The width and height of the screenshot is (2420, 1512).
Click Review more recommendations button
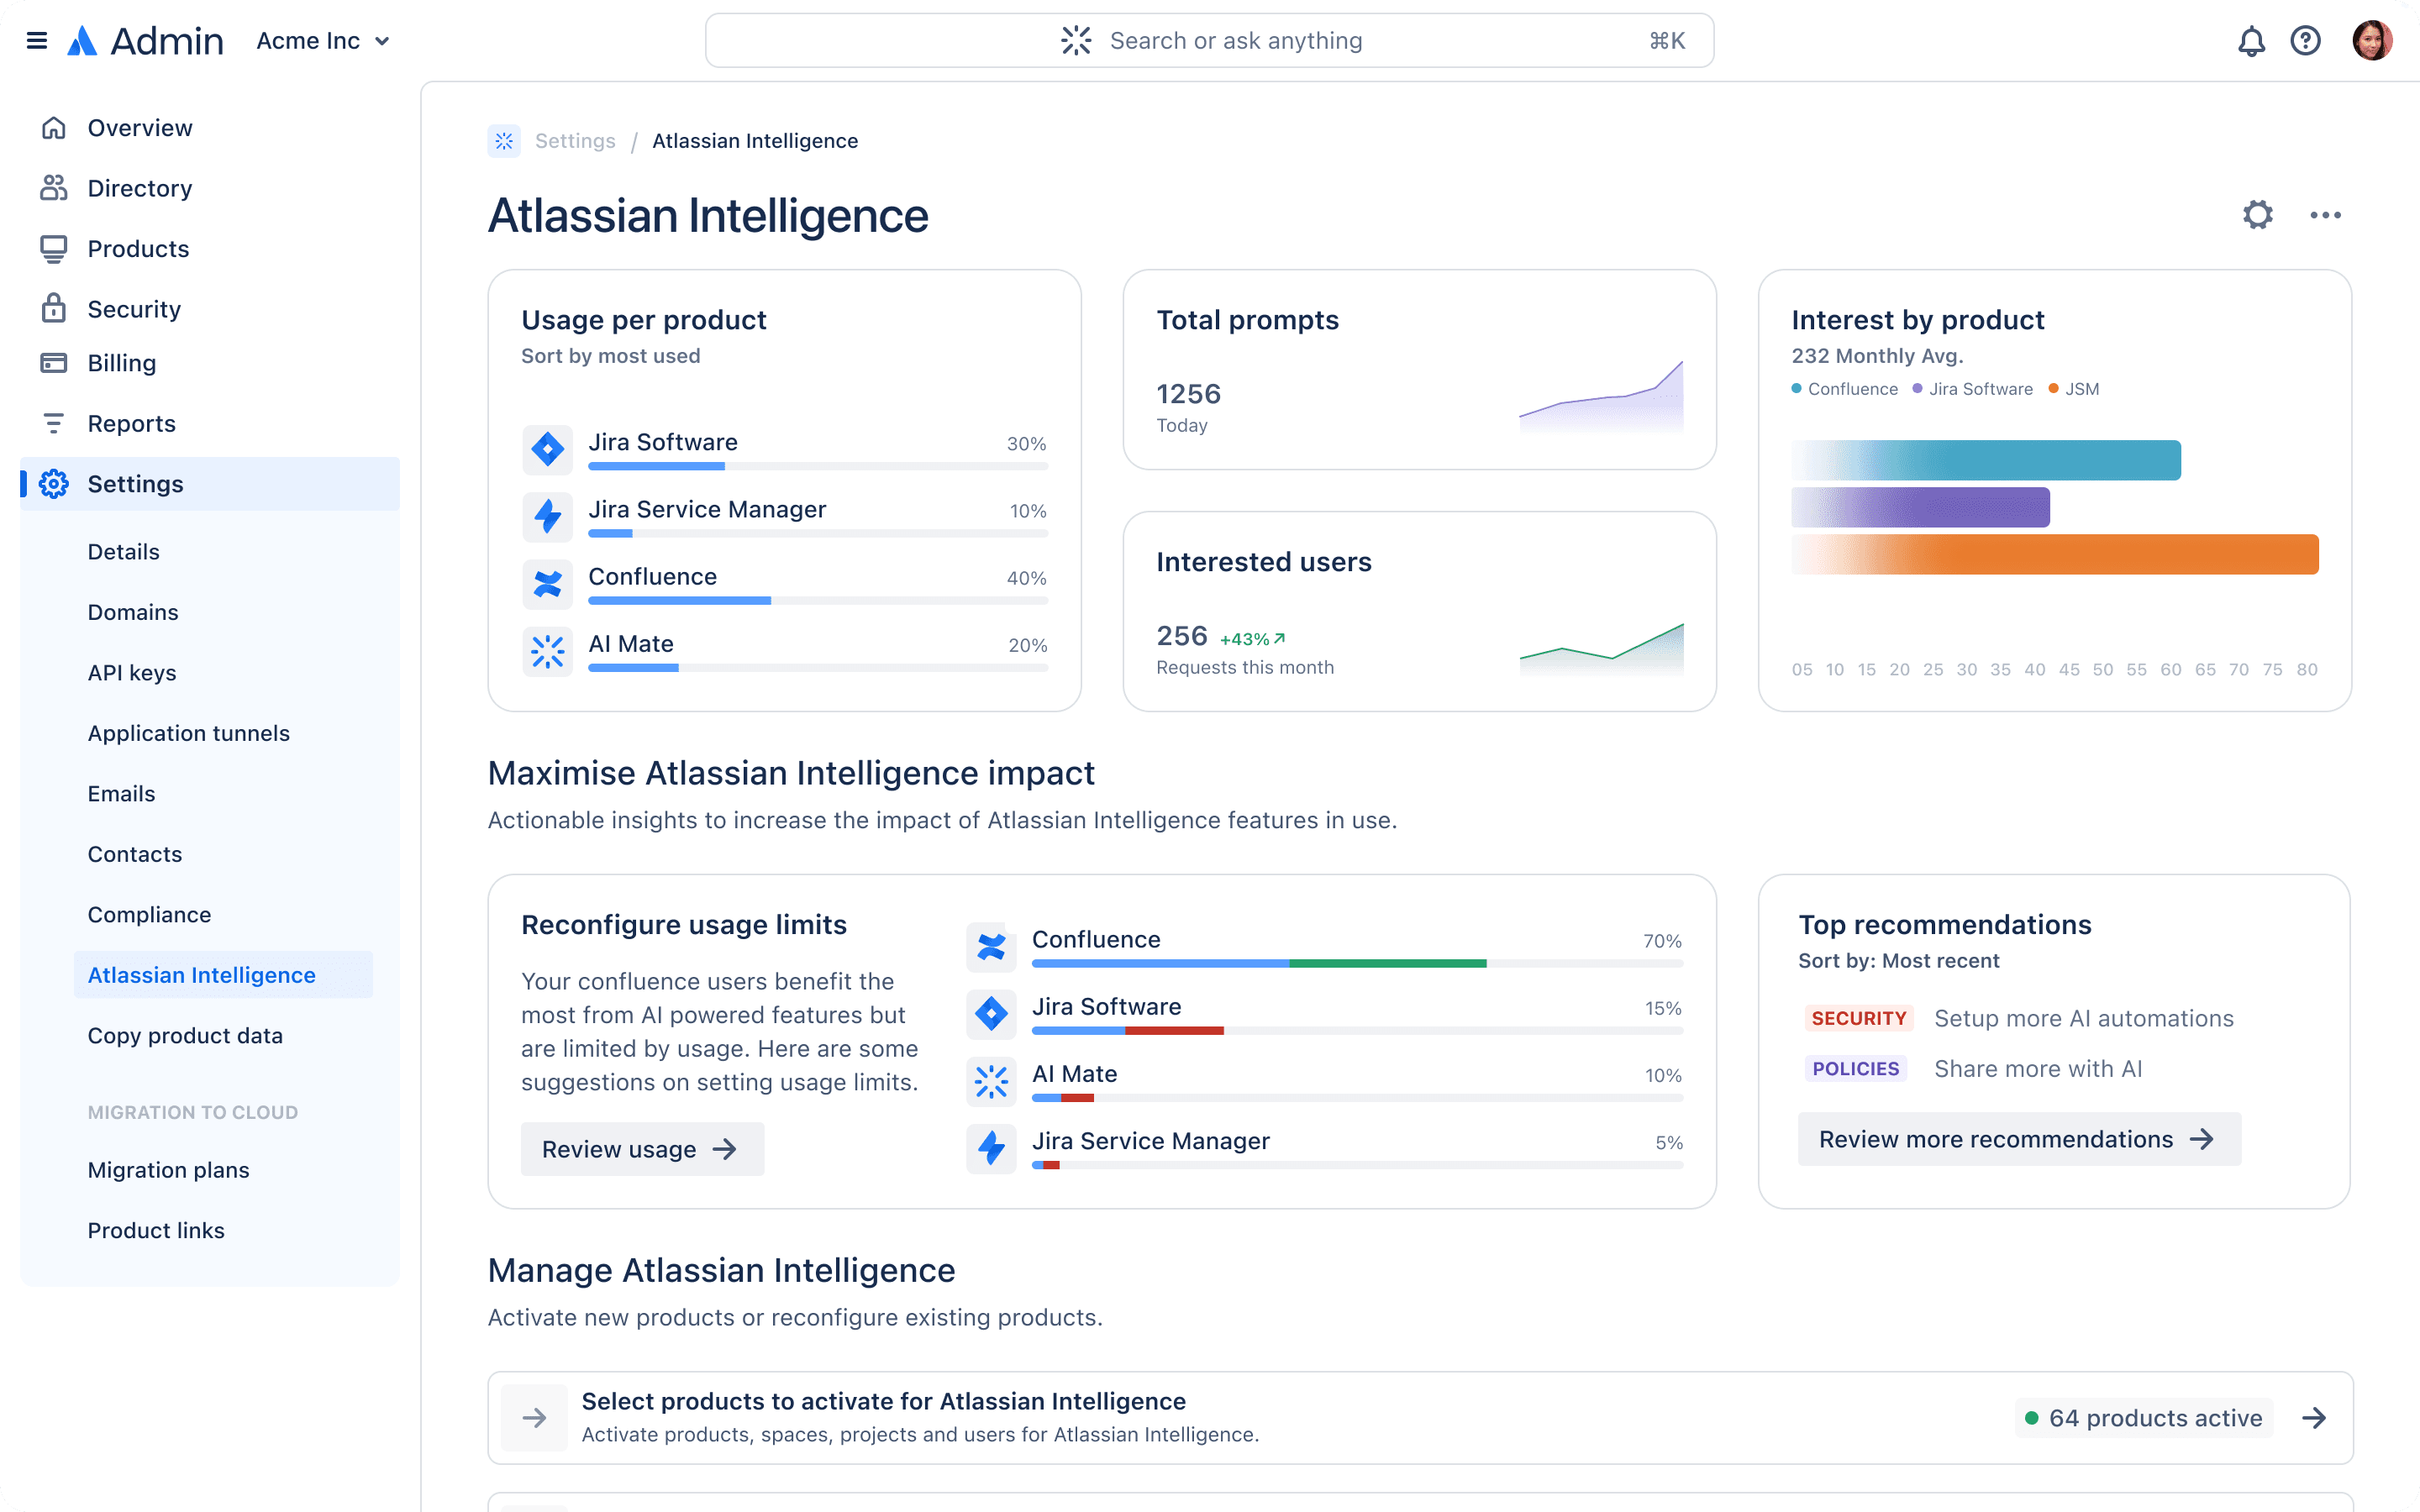[2019, 1139]
